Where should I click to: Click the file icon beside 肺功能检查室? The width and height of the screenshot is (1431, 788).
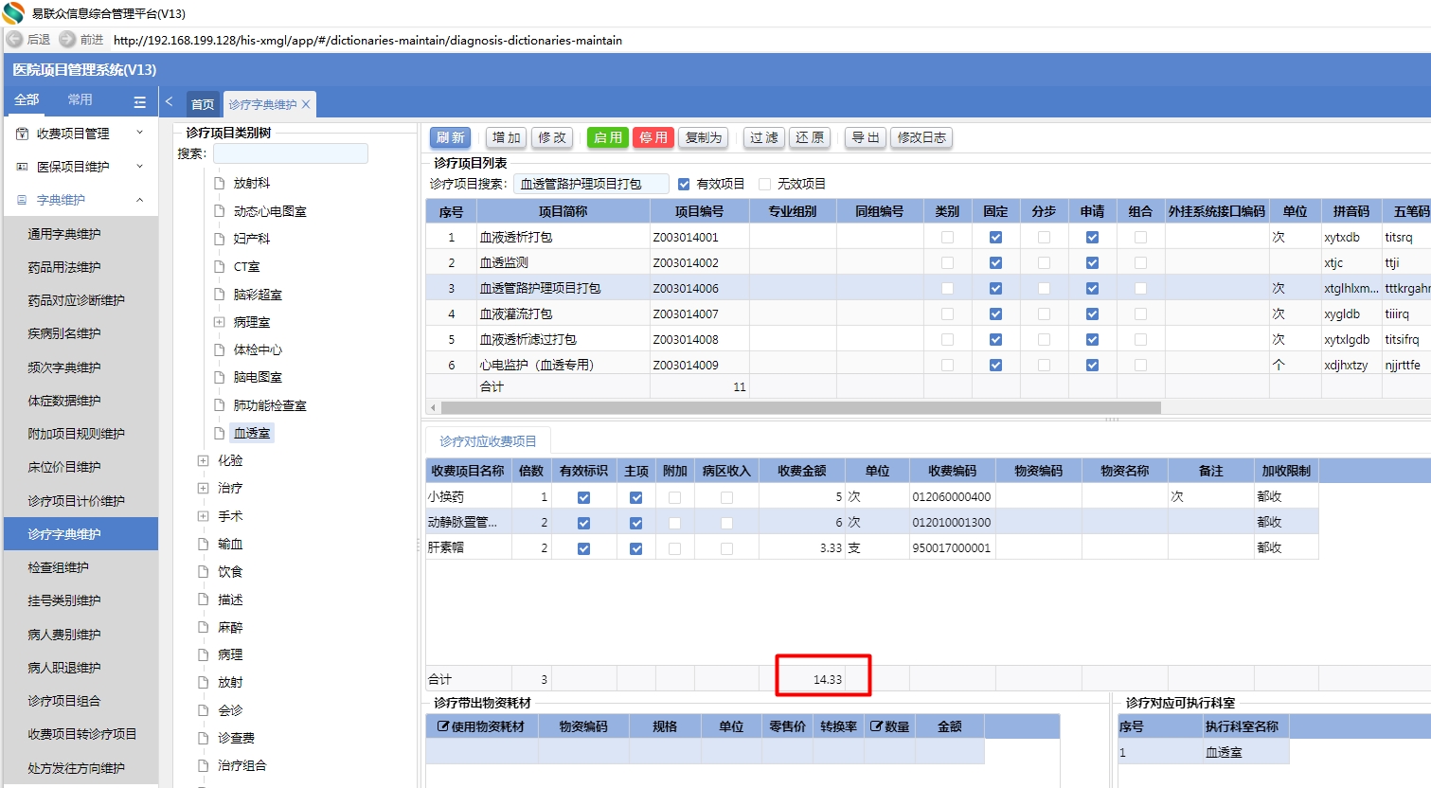[219, 405]
